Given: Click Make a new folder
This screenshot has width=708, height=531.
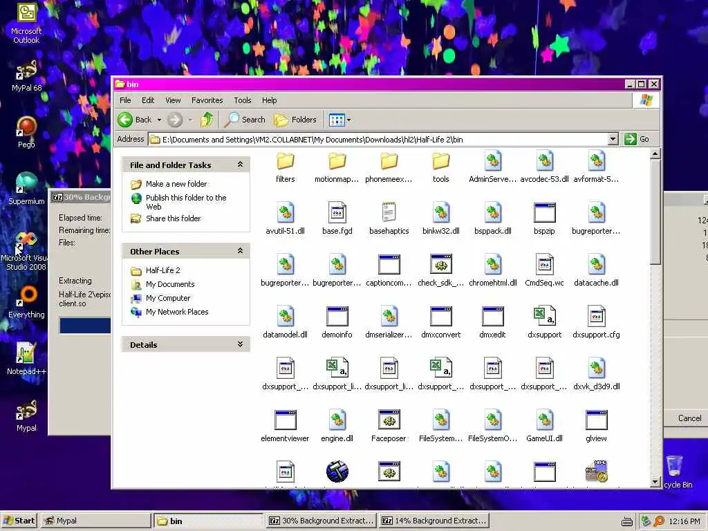Looking at the screenshot, I should (176, 184).
